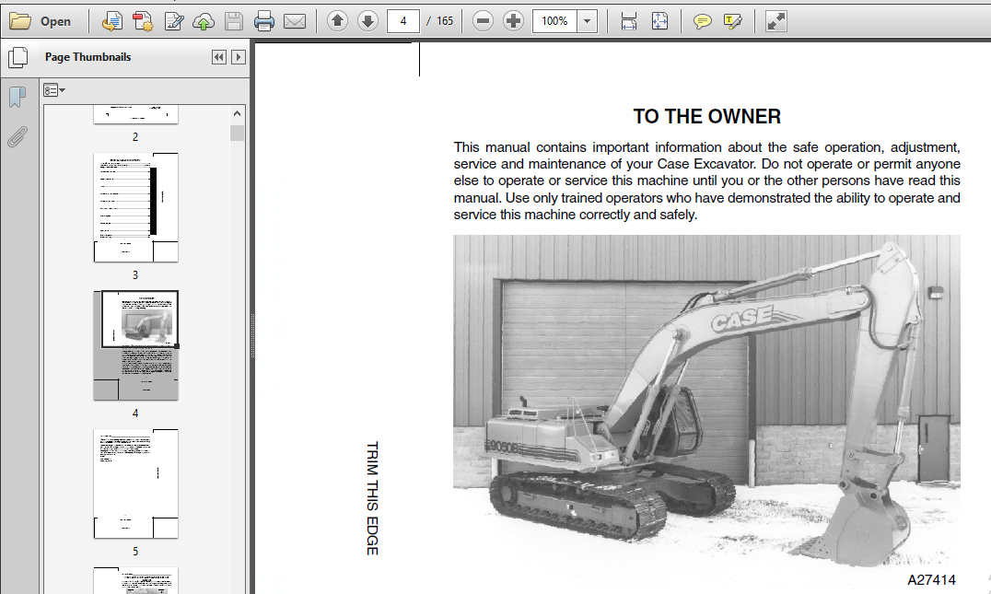This screenshot has width=991, height=594.
Task: Click the Open text button
Action: (x=55, y=21)
